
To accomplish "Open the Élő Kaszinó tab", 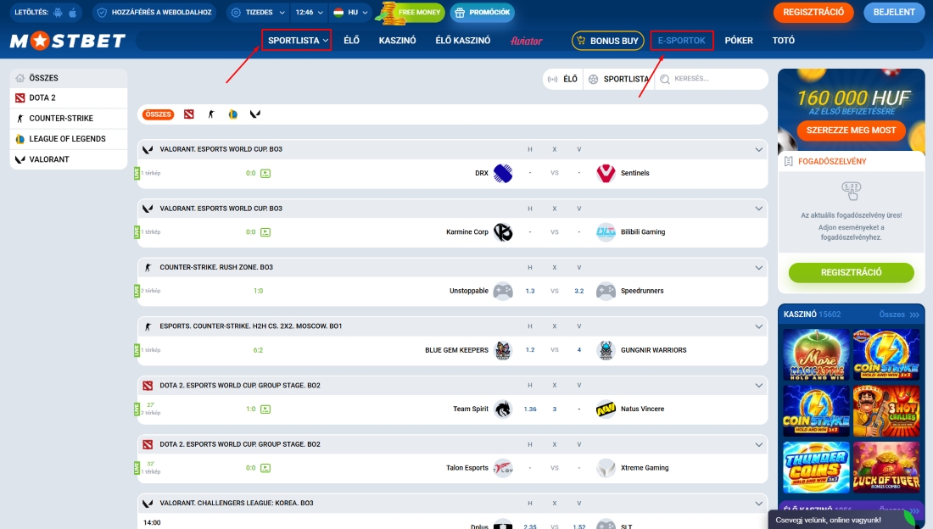I will [463, 41].
